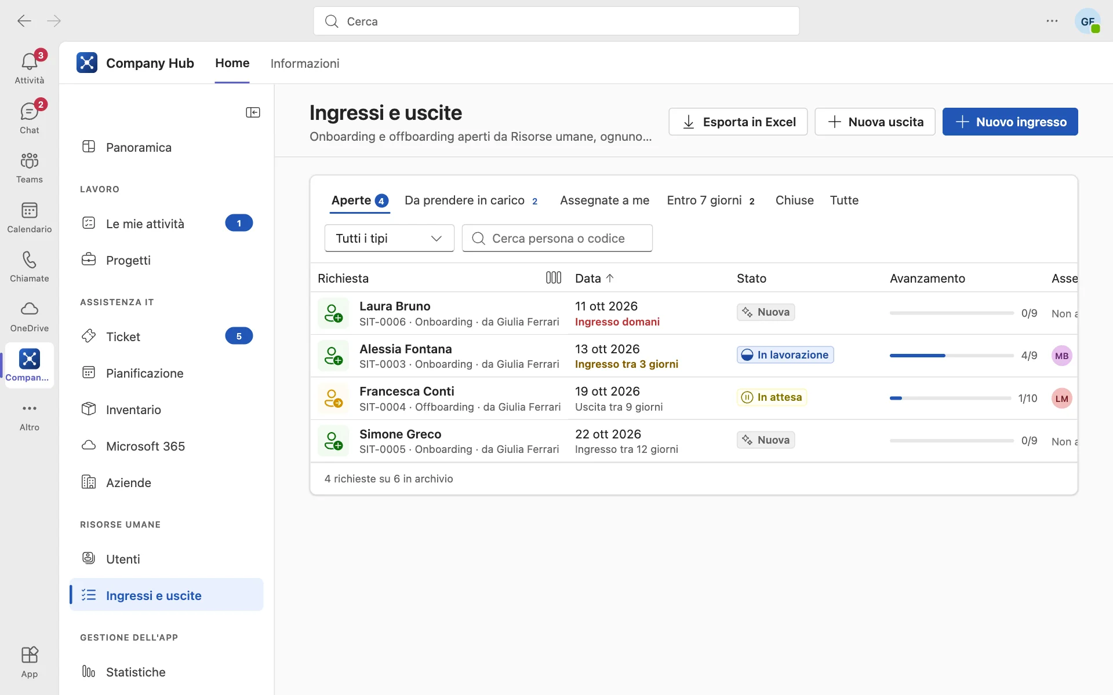Collapse the Company Hub sidebar panel
Viewport: 1113px width, 695px height.
(253, 112)
